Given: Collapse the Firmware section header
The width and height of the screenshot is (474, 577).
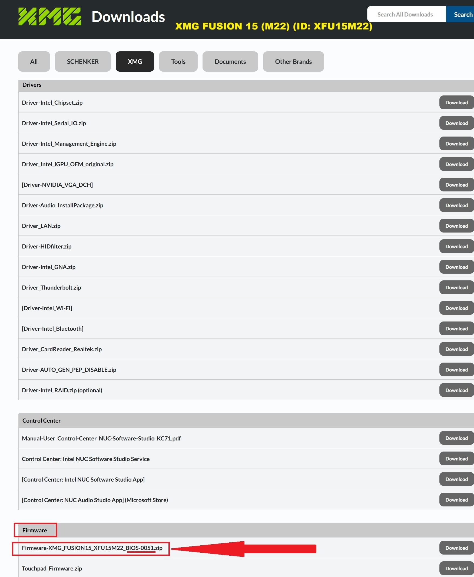Looking at the screenshot, I should 246,530.
